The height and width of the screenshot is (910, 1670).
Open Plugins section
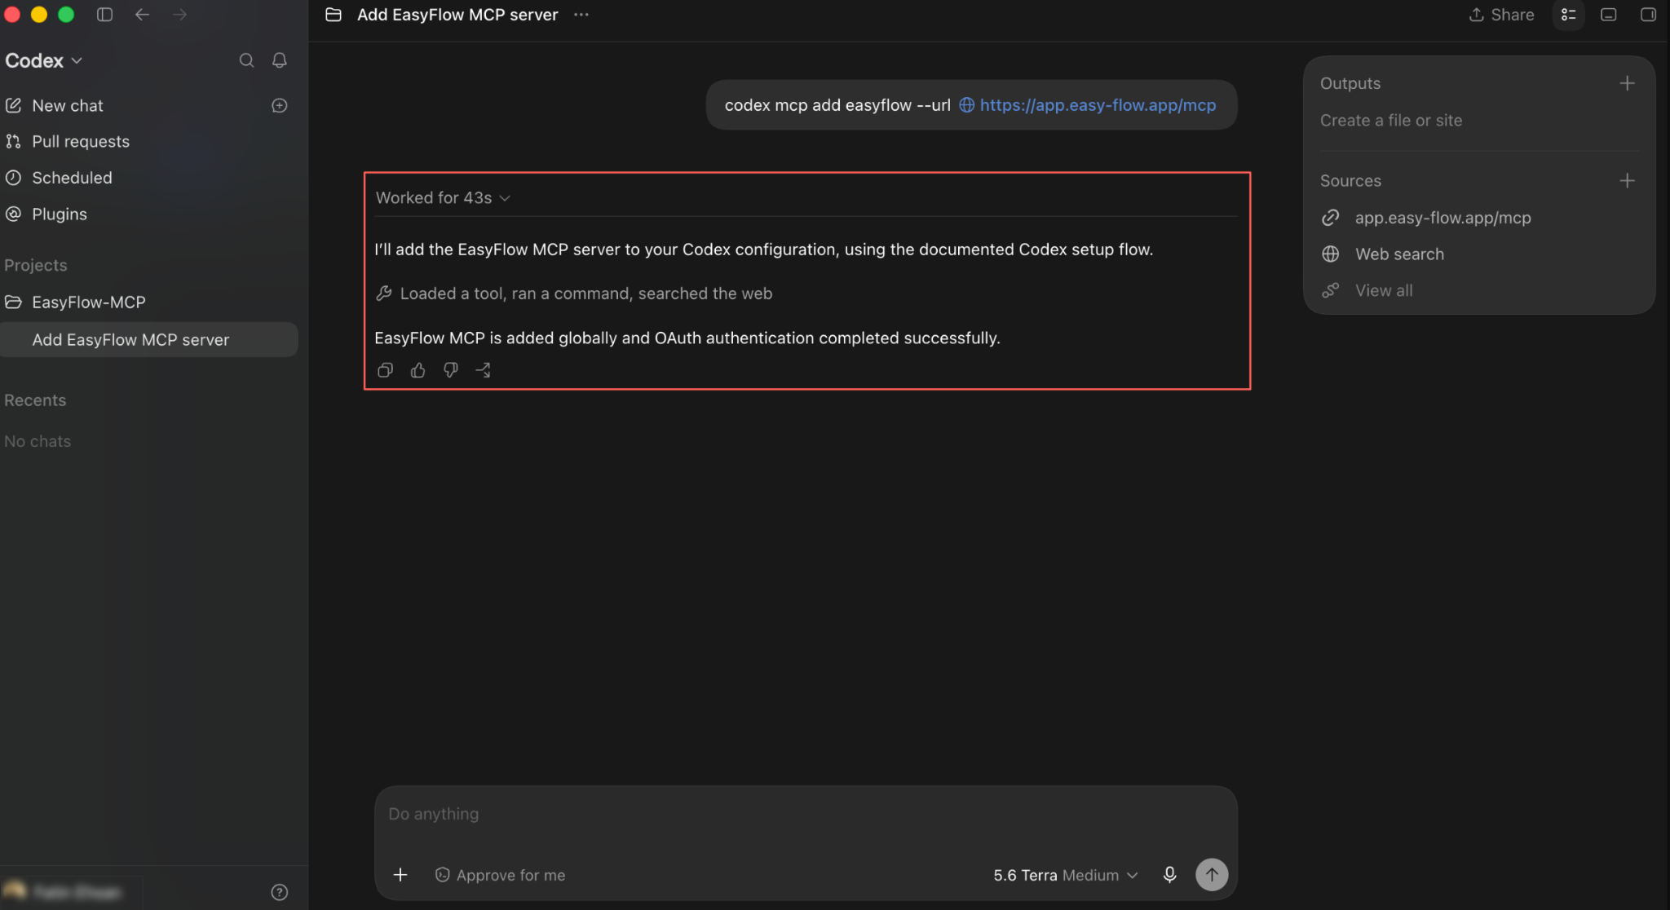(60, 214)
